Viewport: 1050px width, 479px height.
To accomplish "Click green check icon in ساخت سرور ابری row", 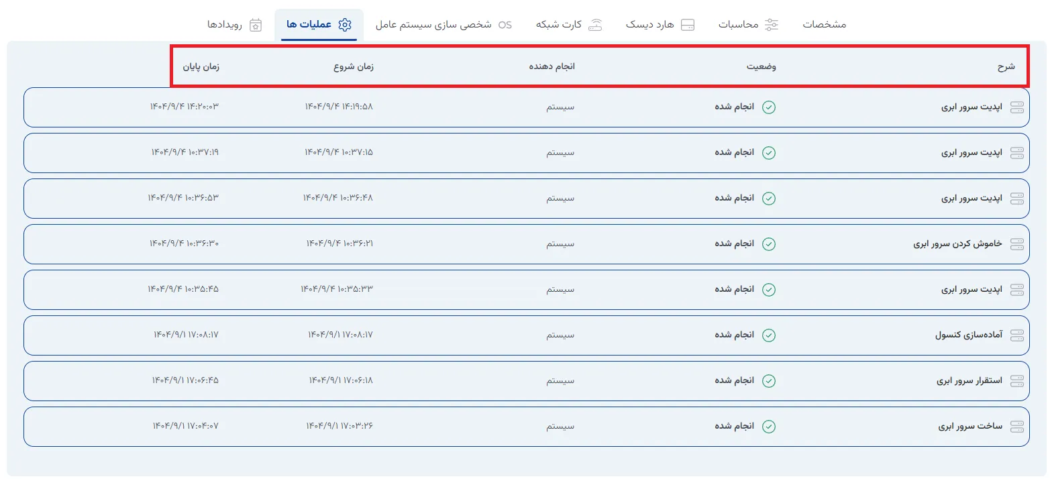I will 769,427.
